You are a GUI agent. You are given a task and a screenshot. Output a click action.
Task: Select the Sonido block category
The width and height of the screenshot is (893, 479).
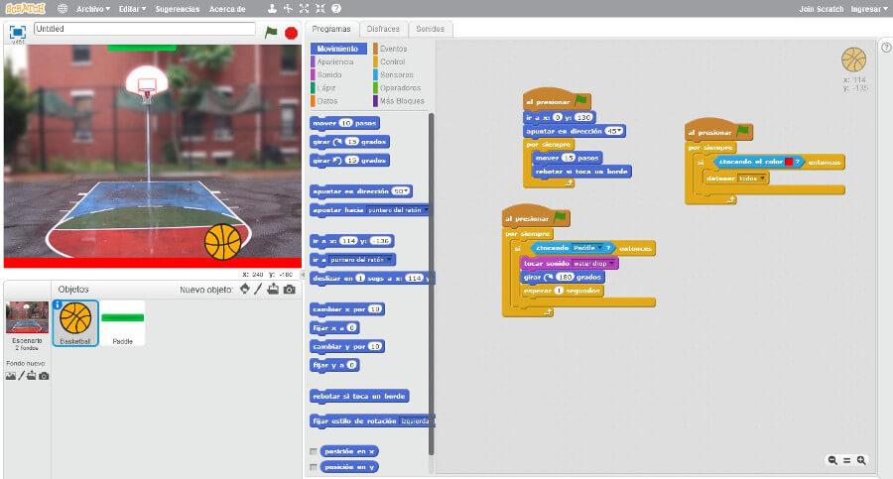[x=329, y=74]
